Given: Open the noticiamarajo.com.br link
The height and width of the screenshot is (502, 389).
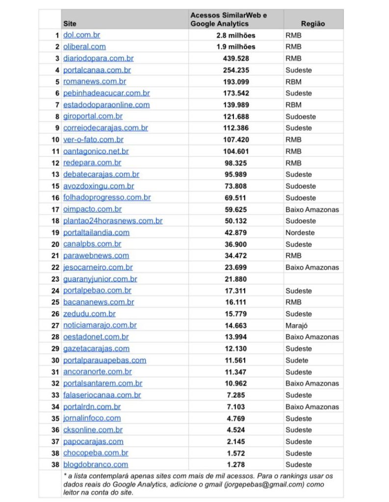Looking at the screenshot, I should click(100, 326).
